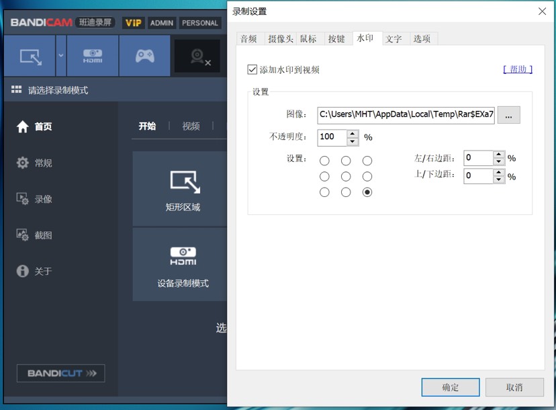Click the watermark image path field

coord(406,115)
